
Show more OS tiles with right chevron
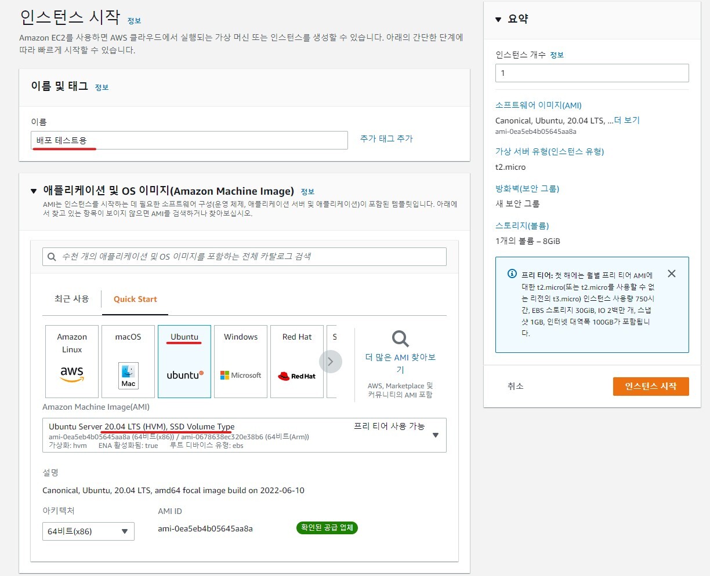tap(330, 362)
